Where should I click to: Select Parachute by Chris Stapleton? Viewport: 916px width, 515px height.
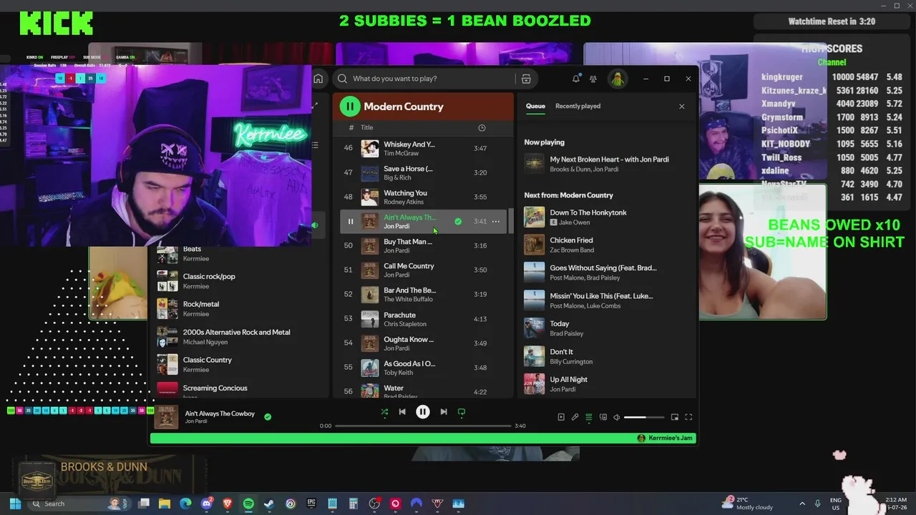tap(424, 319)
